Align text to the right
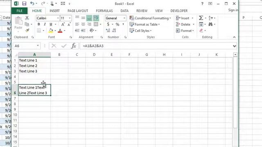Screen dimensions: 262x147 [x=89, y=24]
